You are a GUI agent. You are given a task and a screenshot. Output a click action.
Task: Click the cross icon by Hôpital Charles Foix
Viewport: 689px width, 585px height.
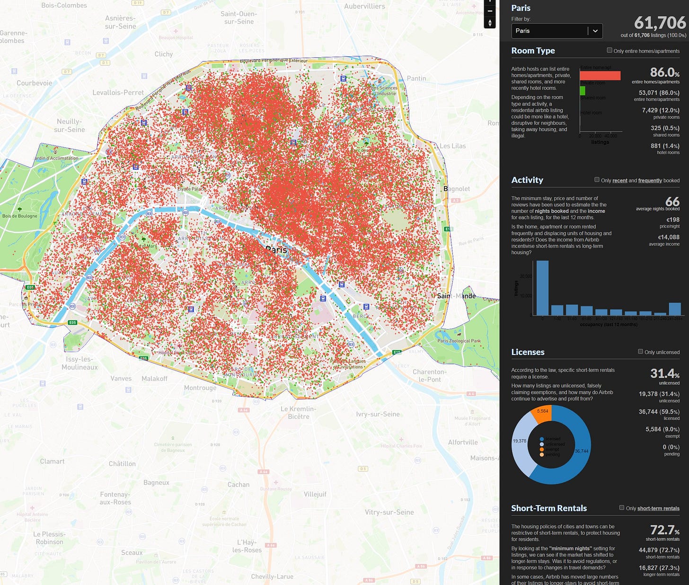(401, 439)
